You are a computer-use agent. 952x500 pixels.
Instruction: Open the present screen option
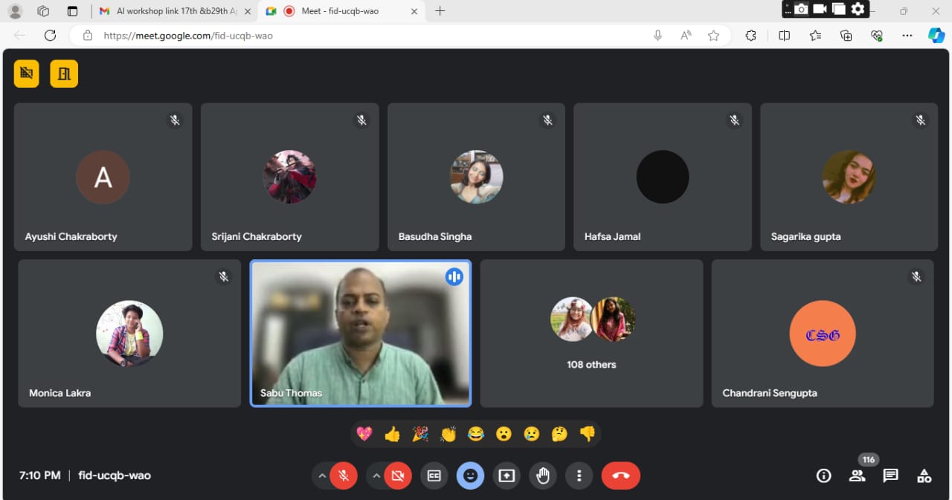tap(506, 475)
